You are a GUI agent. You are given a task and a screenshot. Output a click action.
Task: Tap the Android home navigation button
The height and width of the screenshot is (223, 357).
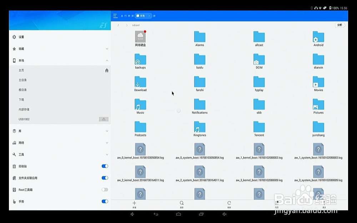178,214
